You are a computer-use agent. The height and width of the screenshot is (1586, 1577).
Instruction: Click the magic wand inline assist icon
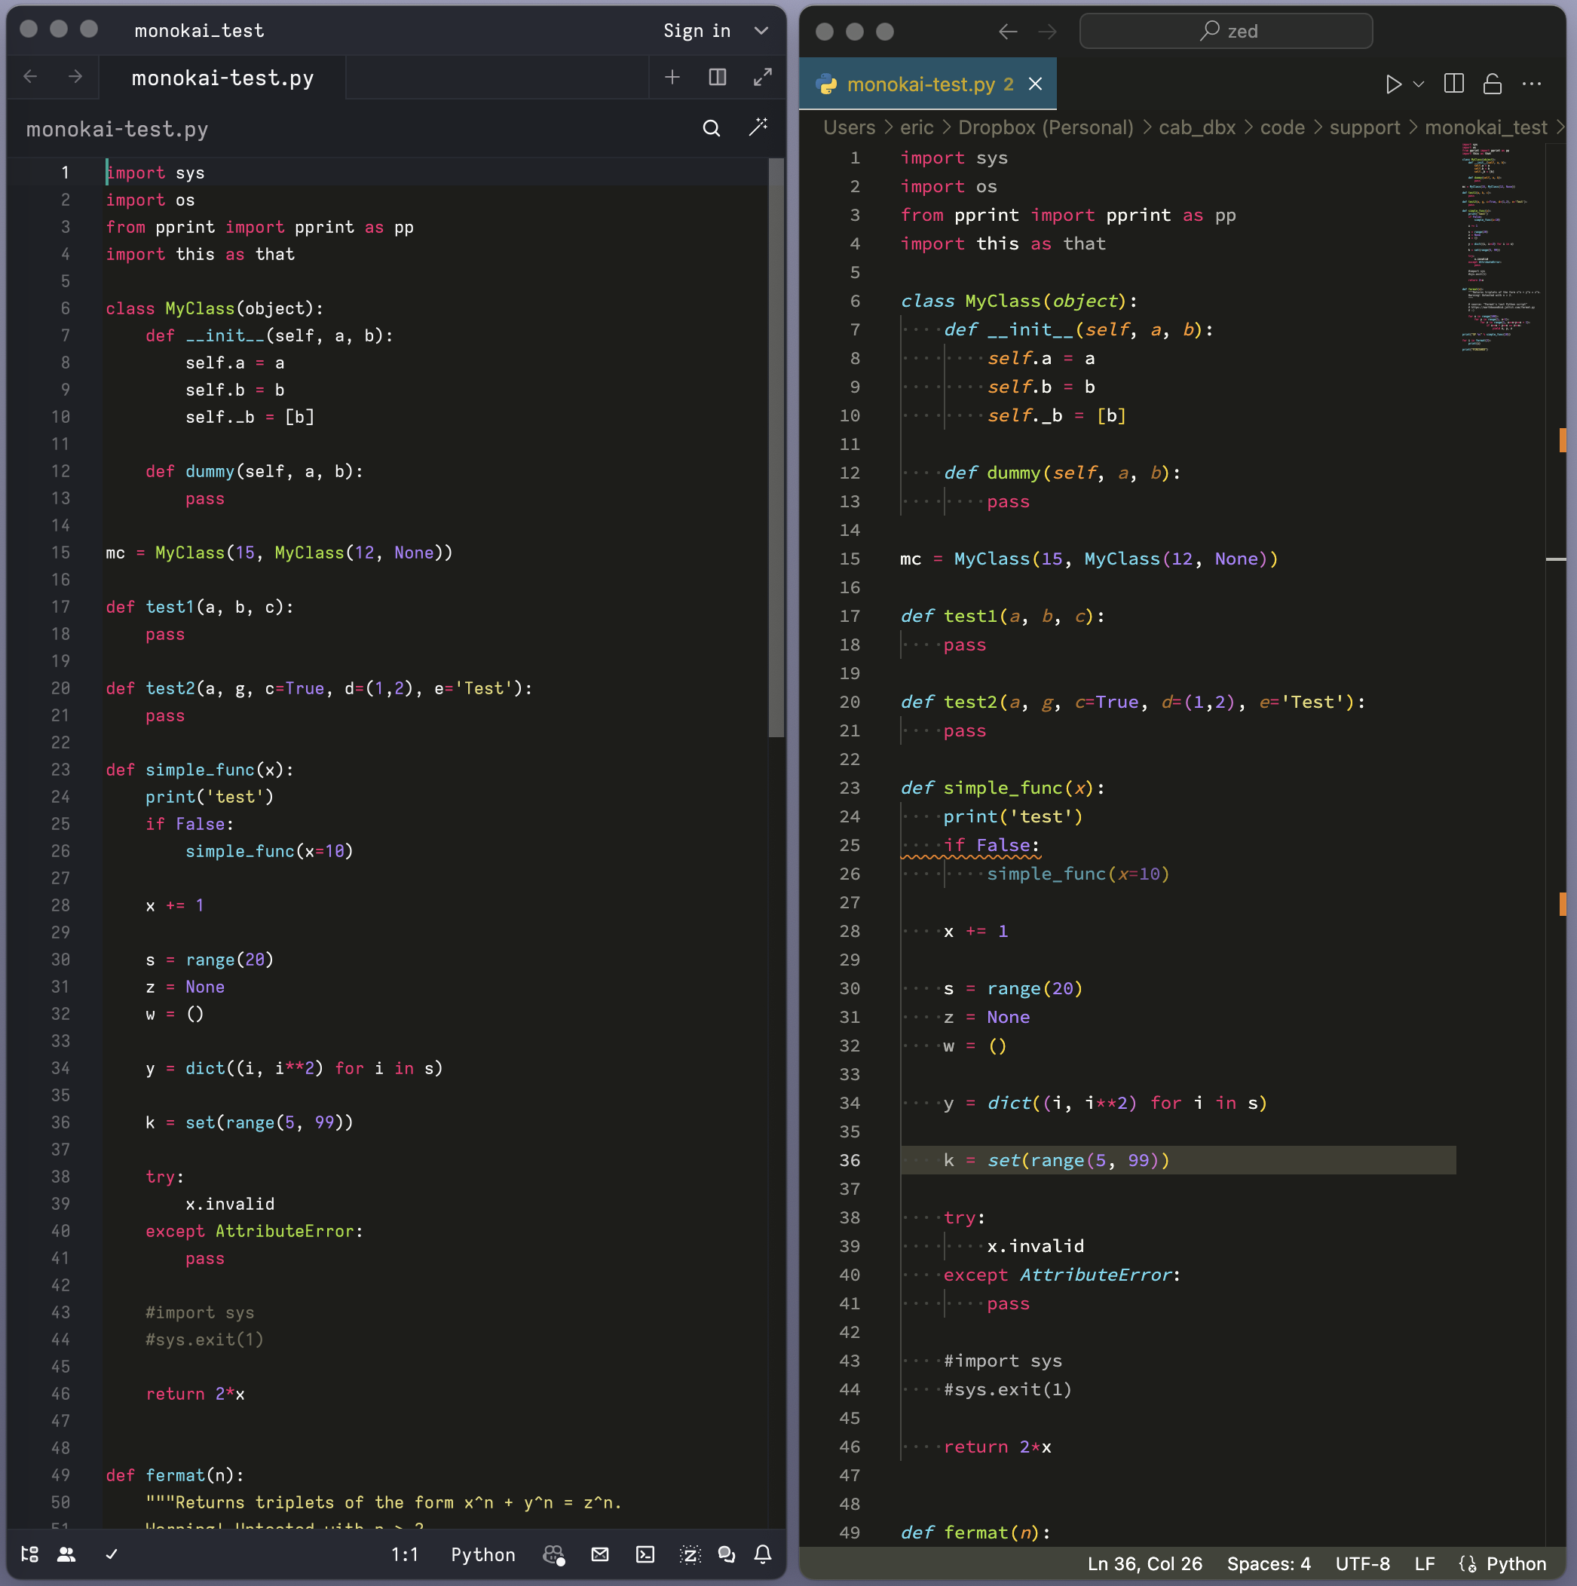click(x=758, y=127)
